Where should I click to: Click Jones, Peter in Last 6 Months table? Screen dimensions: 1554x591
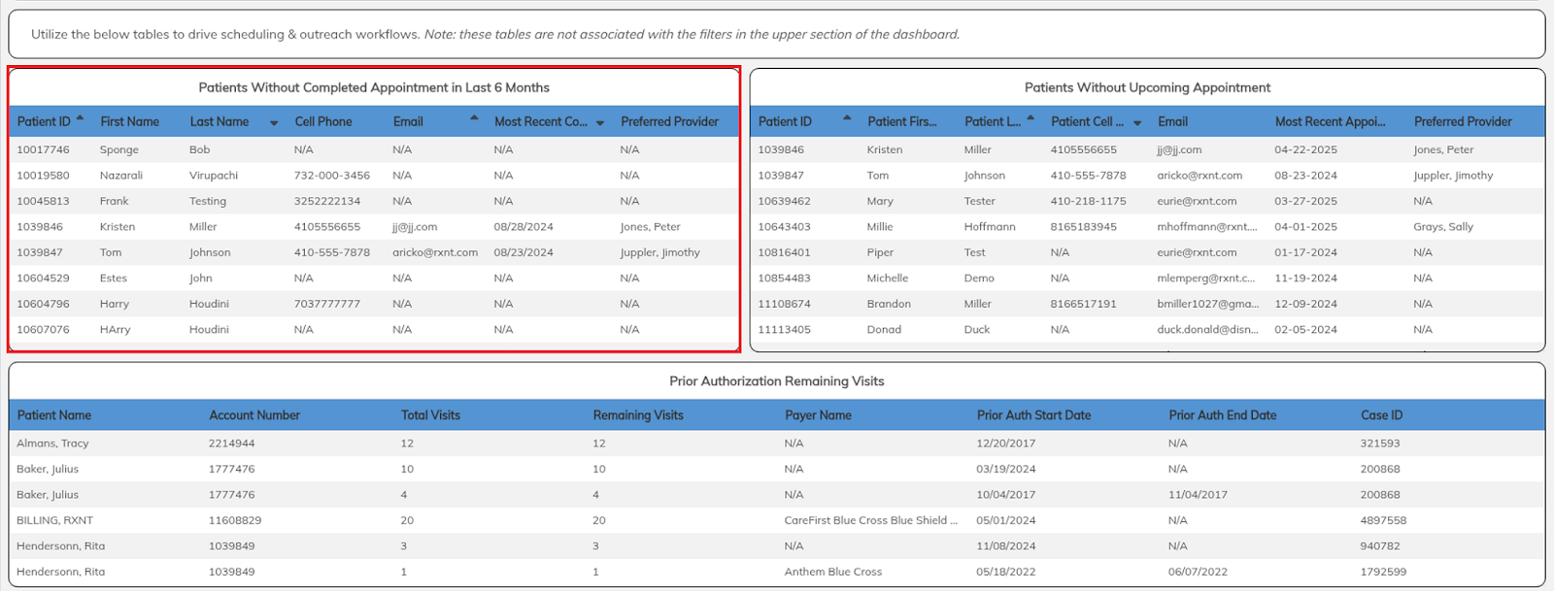coord(651,227)
